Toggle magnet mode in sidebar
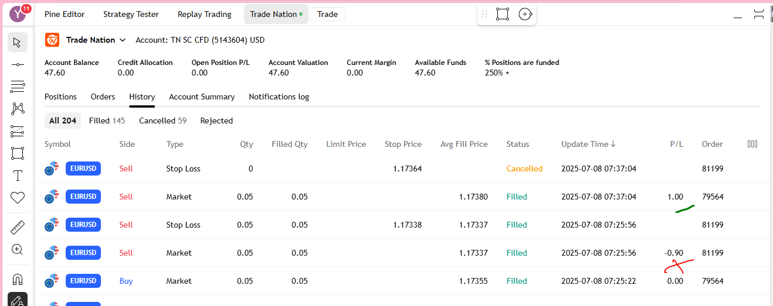This screenshot has width=773, height=306. point(17,279)
